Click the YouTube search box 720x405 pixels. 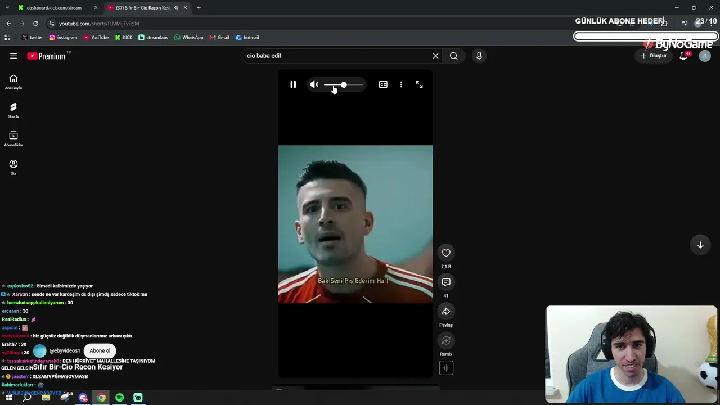coord(337,56)
